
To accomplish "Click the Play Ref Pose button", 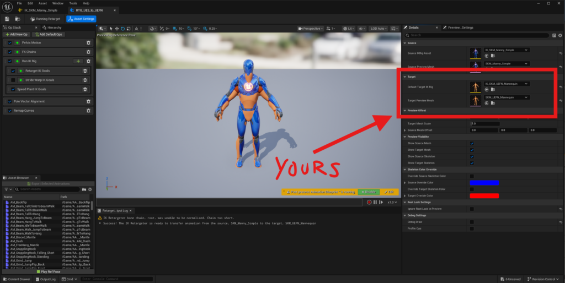I will pos(47,272).
